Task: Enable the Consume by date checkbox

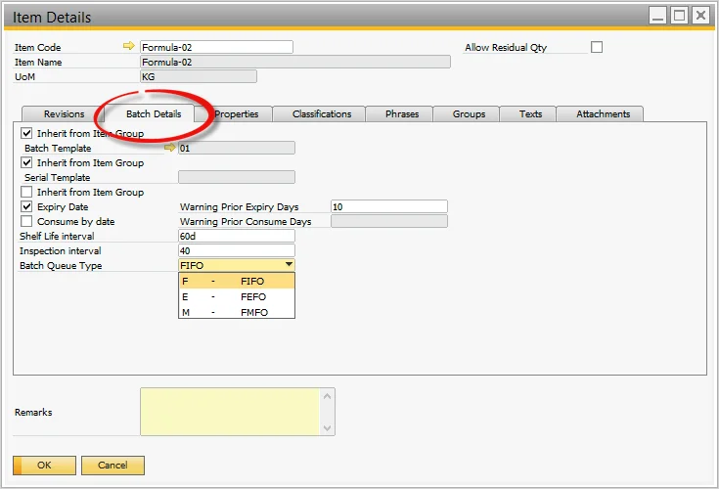Action: [26, 221]
